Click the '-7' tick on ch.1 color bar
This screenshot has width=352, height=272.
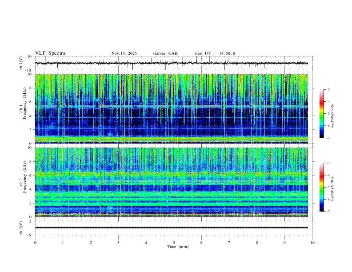(328, 138)
